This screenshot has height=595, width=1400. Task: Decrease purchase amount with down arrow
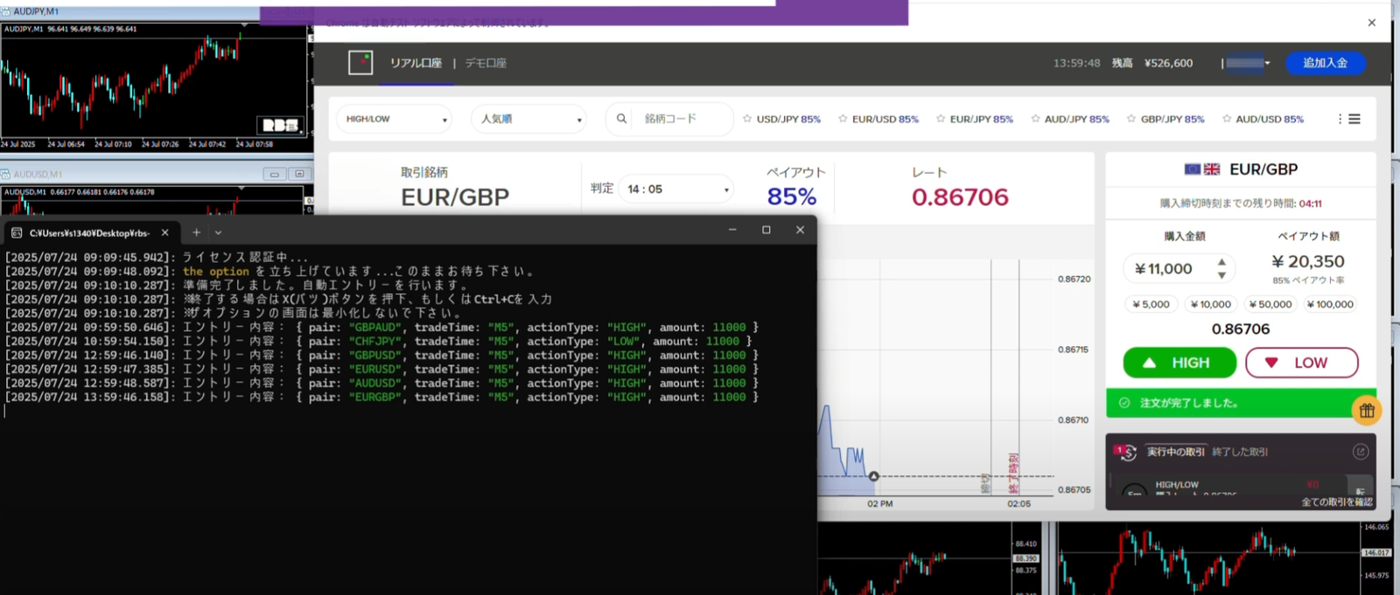(1221, 275)
